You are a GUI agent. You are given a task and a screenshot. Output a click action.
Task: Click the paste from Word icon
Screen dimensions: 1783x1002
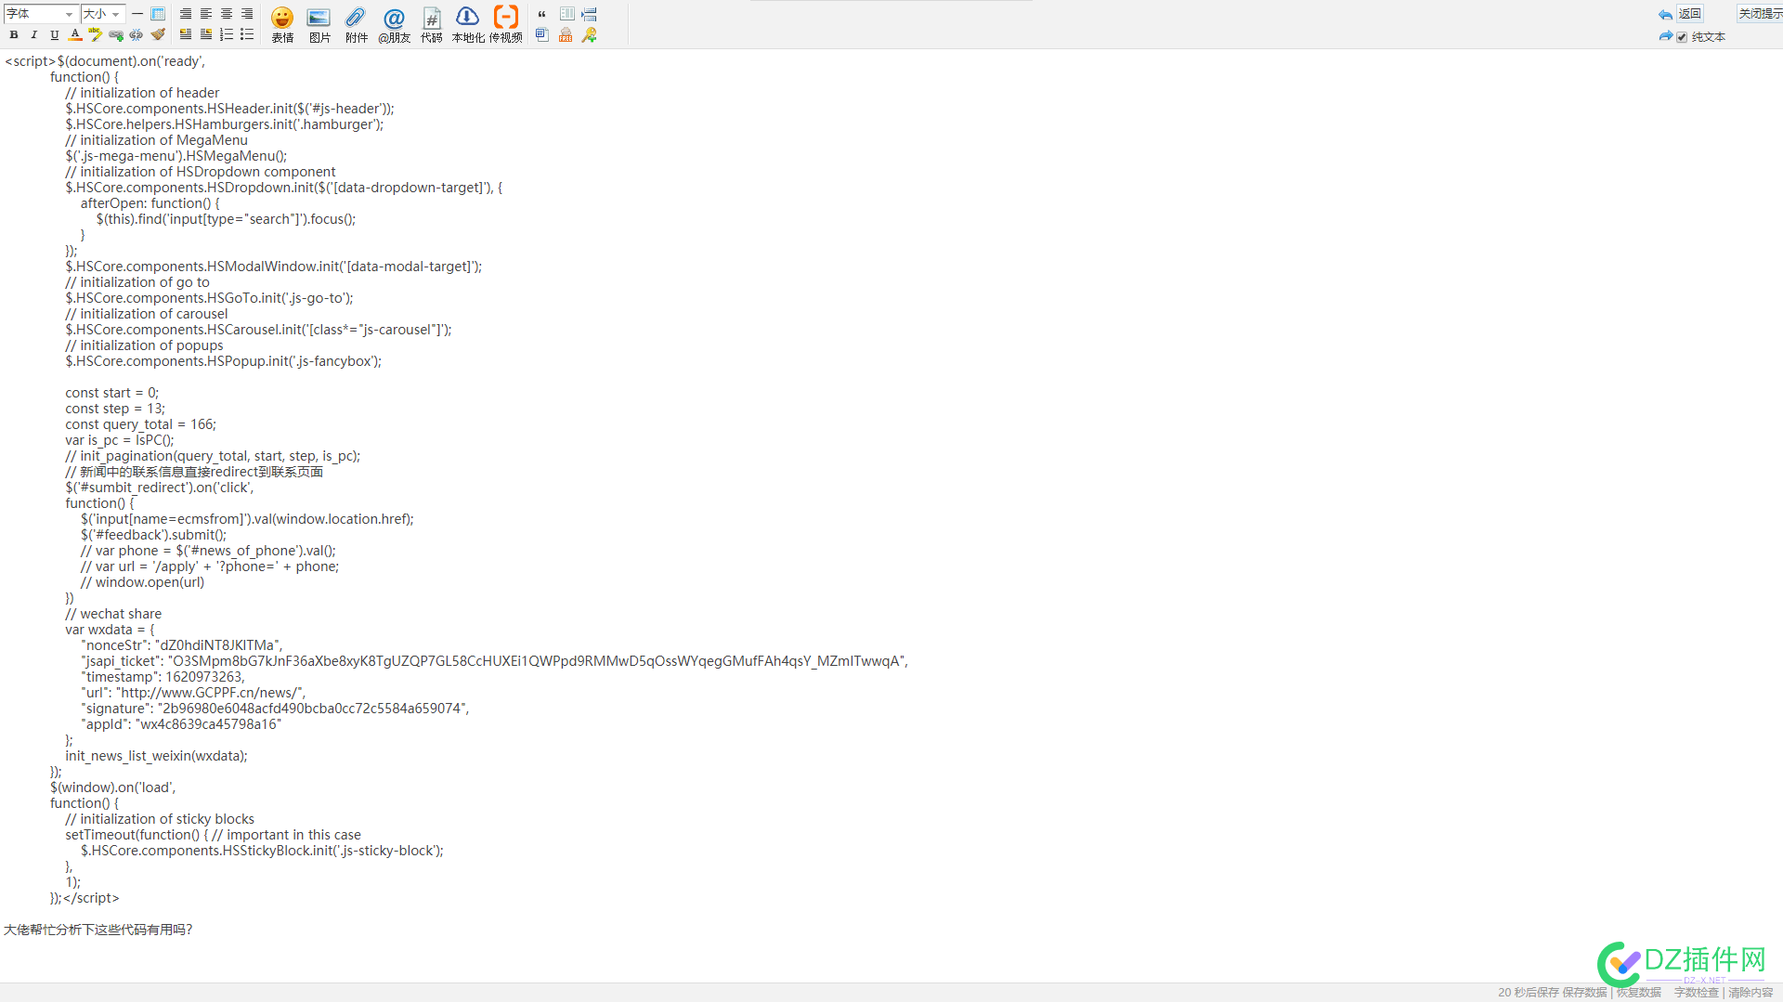(542, 34)
